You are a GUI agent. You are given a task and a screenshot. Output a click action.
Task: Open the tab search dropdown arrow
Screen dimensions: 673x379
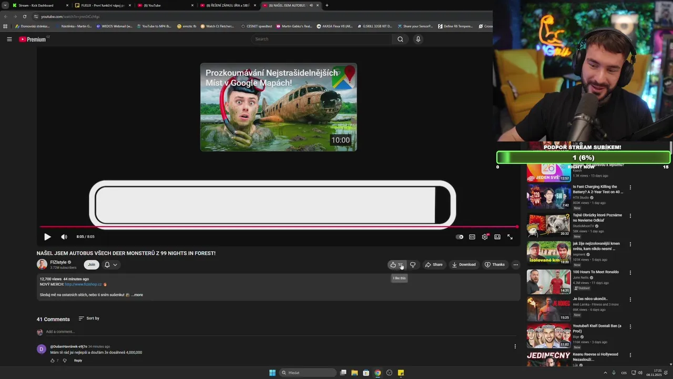tap(5, 5)
